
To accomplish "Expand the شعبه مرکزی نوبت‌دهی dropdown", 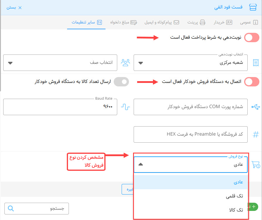I will (190, 63).
